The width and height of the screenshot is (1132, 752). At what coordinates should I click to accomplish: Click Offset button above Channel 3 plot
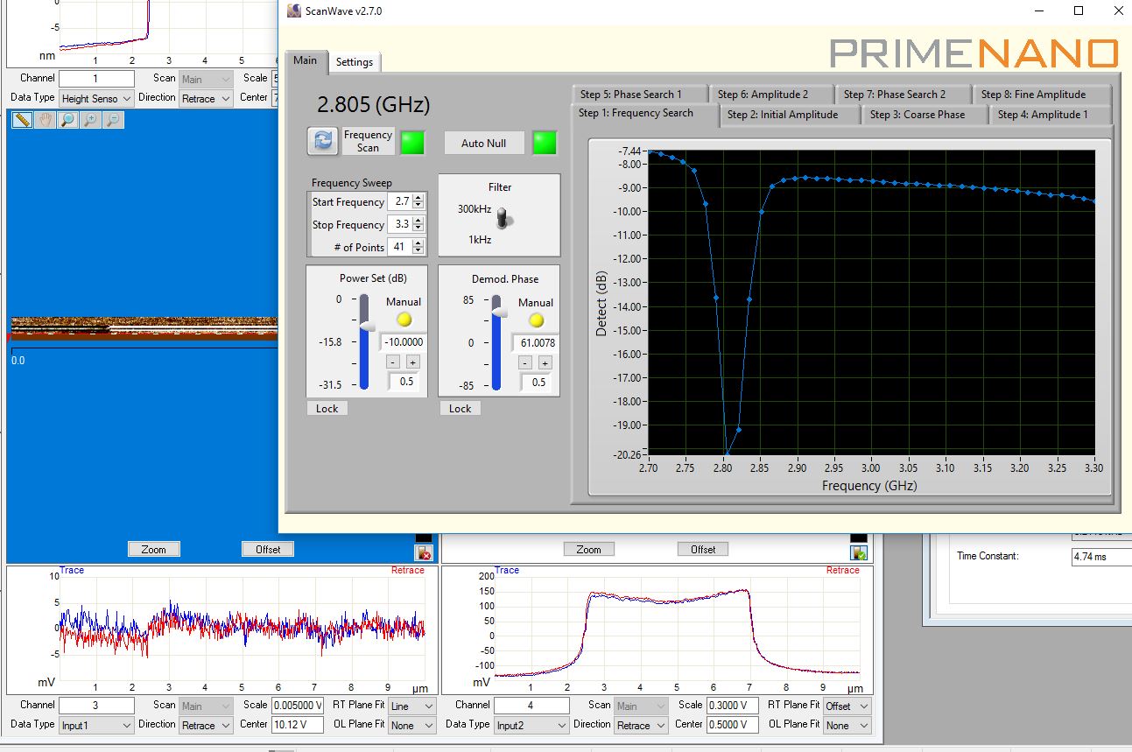pyautogui.click(x=268, y=549)
